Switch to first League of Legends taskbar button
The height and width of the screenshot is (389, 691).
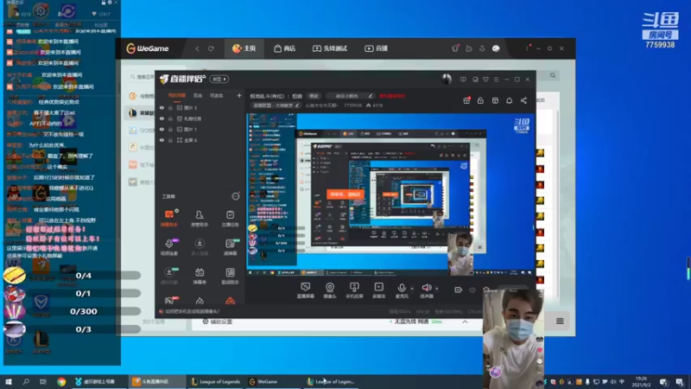coord(215,382)
